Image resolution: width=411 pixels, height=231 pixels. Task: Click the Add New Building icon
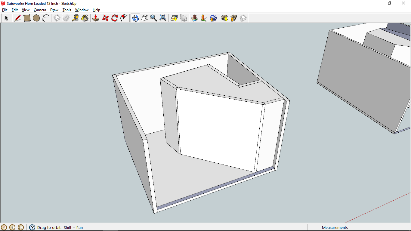(195, 18)
